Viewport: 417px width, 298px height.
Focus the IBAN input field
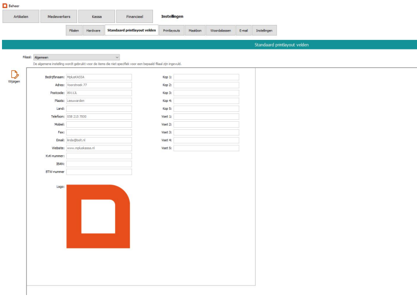99,164
